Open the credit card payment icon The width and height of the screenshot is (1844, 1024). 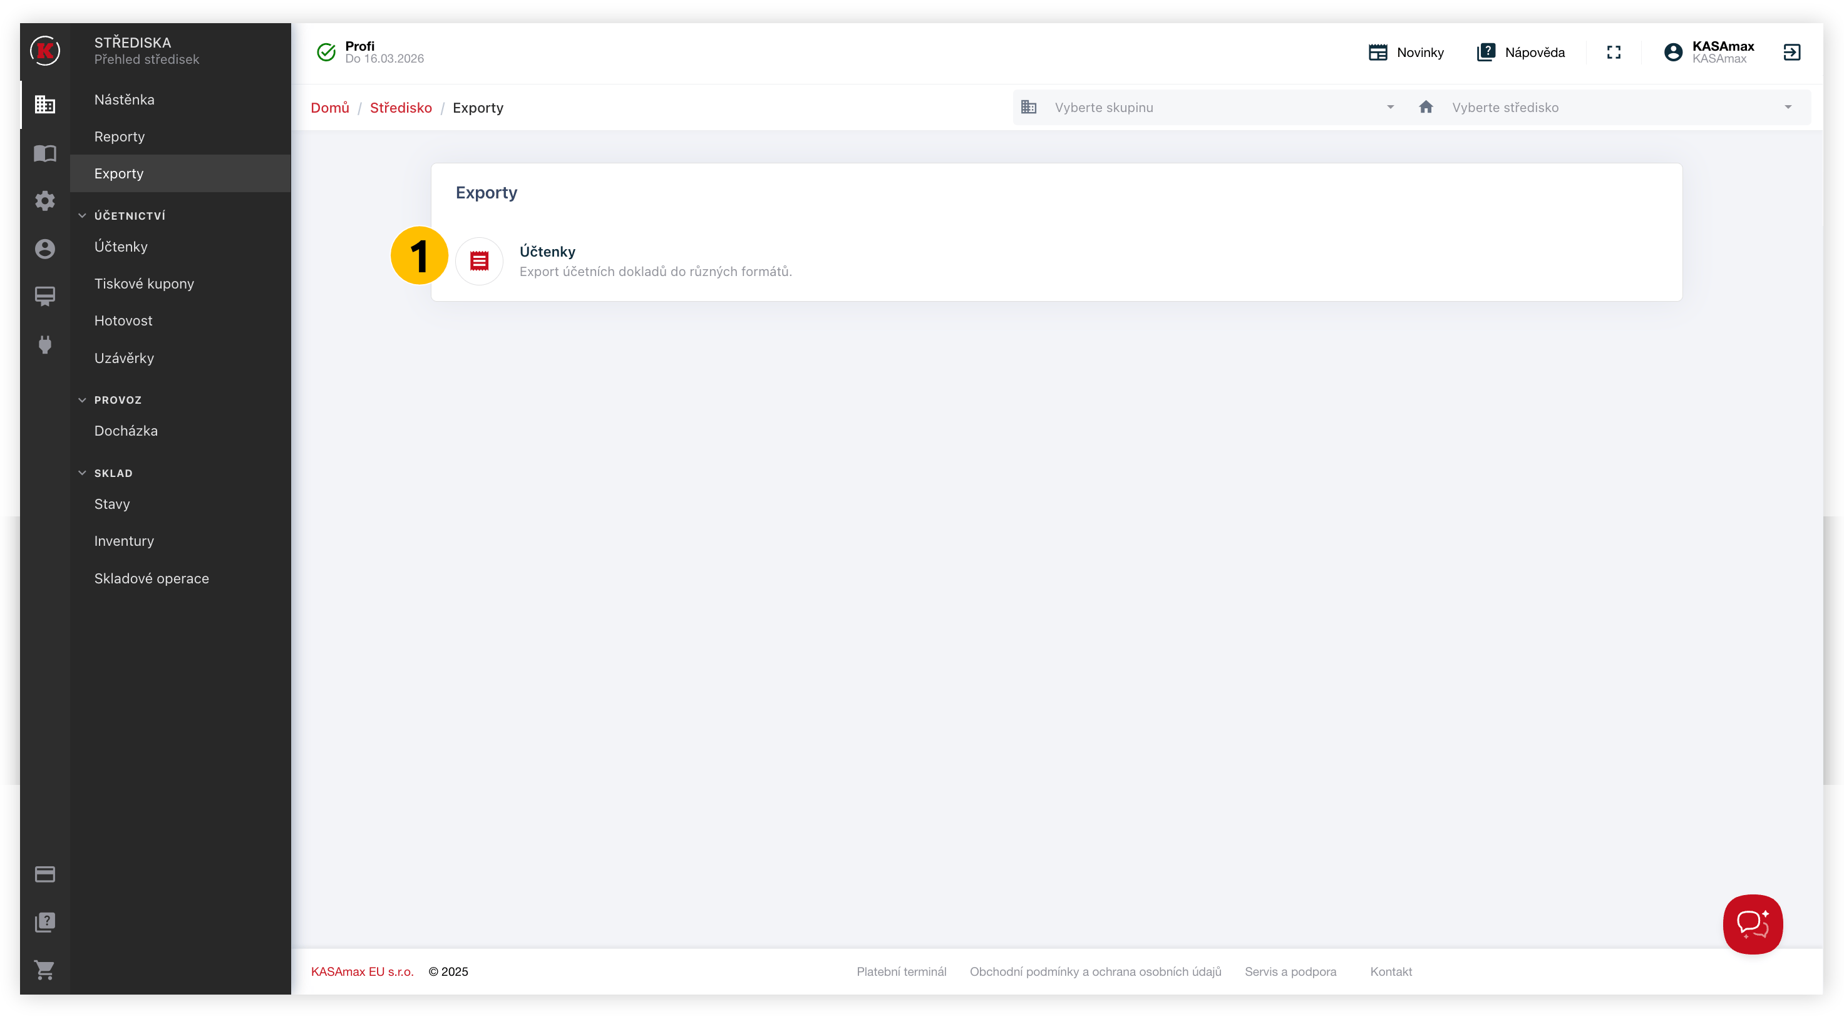44,874
